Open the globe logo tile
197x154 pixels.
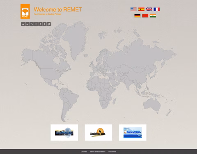[x=64, y=133]
